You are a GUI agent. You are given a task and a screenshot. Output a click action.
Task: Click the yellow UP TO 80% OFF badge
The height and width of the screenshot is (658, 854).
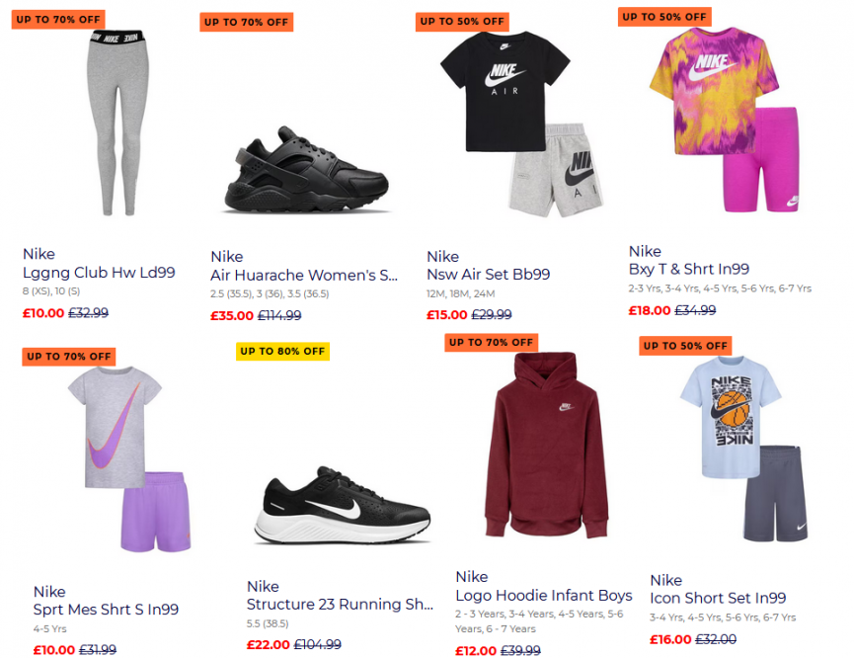tap(282, 352)
